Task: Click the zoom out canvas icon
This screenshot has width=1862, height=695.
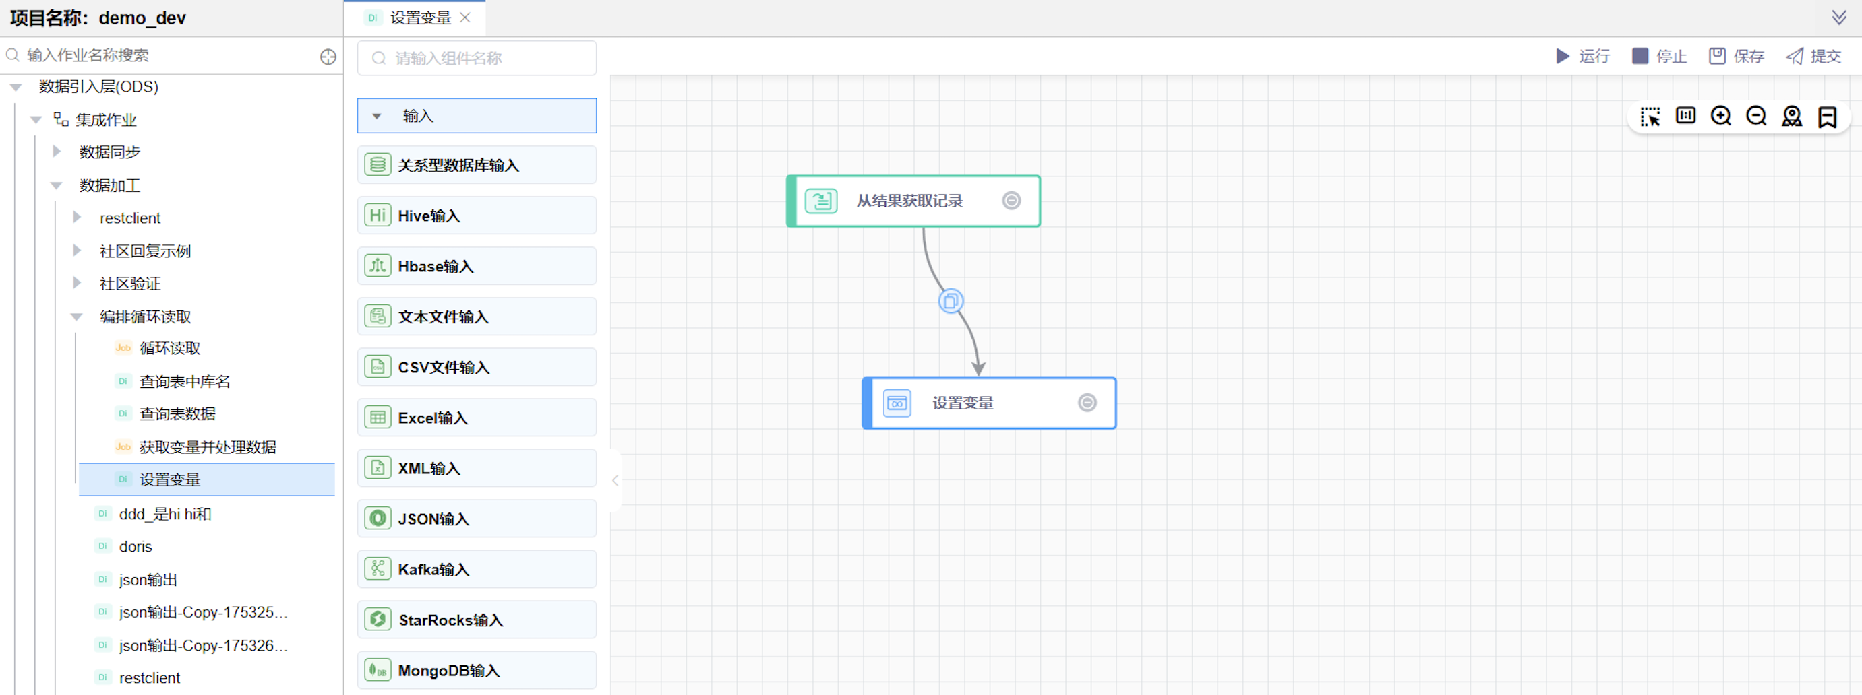Action: [1755, 117]
